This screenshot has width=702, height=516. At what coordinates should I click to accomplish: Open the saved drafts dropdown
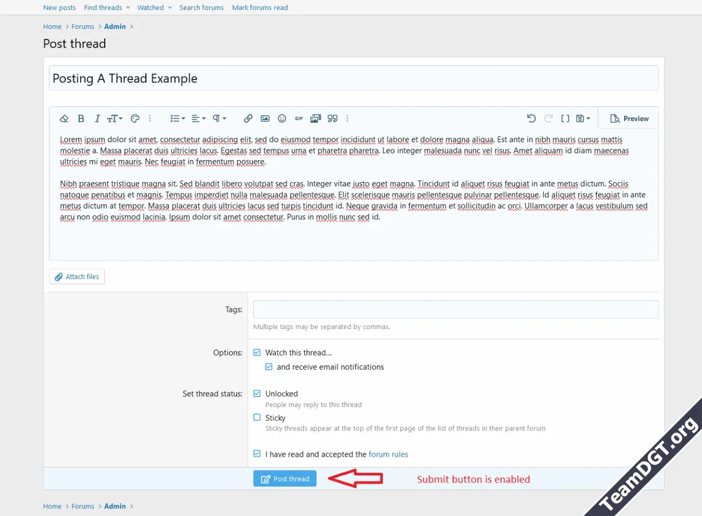[x=581, y=118]
